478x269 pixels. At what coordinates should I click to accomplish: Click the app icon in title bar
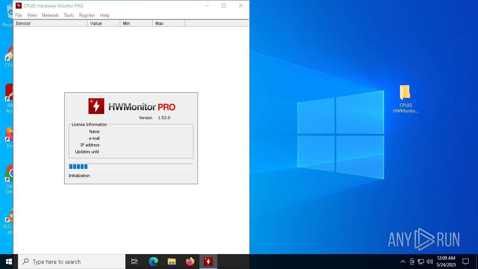tap(19, 6)
